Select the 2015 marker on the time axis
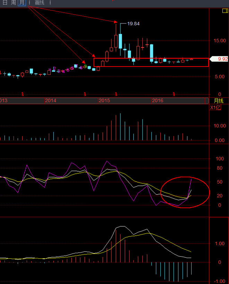This screenshot has height=284, width=229. pyautogui.click(x=104, y=101)
